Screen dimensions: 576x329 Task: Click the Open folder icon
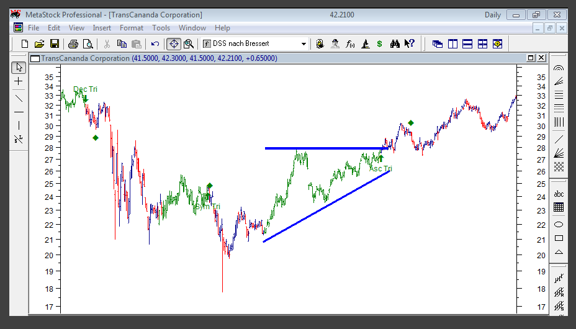(x=39, y=44)
